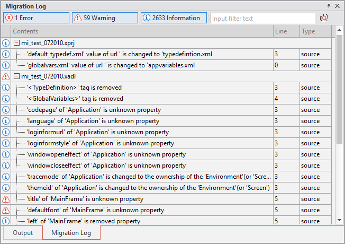The width and height of the screenshot is (345, 244).
Task: Collapse the mi_test_072010.xprj node
Action: click(x=17, y=43)
